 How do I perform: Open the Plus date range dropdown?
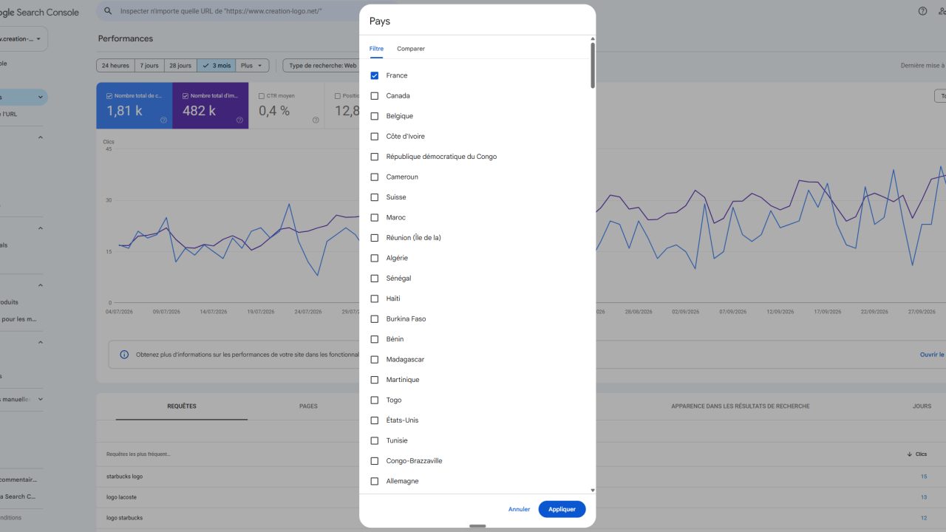(252, 66)
